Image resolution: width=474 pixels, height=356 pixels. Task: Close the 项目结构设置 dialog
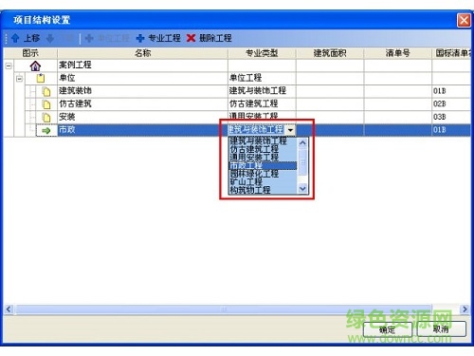(x=464, y=20)
